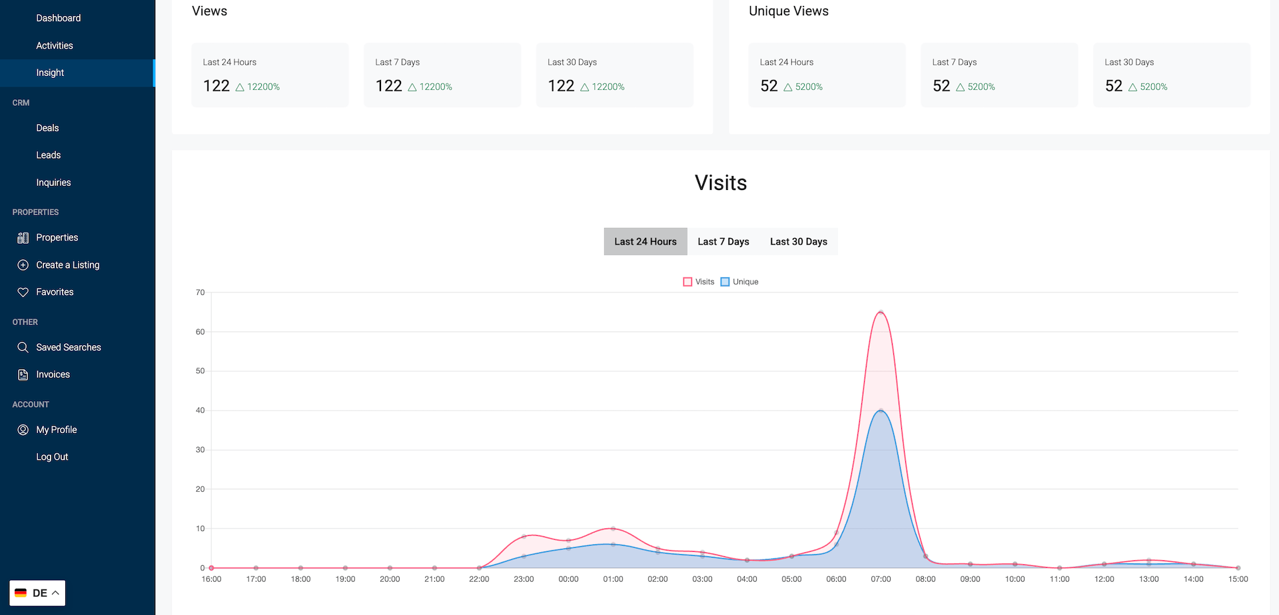Select the Last 24 Hours chart tab
The width and height of the screenshot is (1279, 615).
click(645, 242)
